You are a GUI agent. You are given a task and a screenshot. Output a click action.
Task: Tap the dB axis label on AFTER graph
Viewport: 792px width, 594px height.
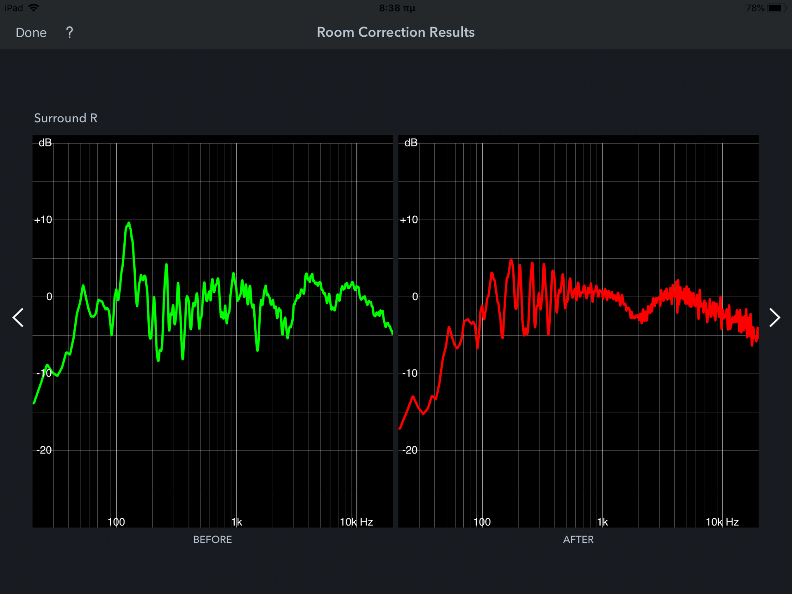pos(411,143)
